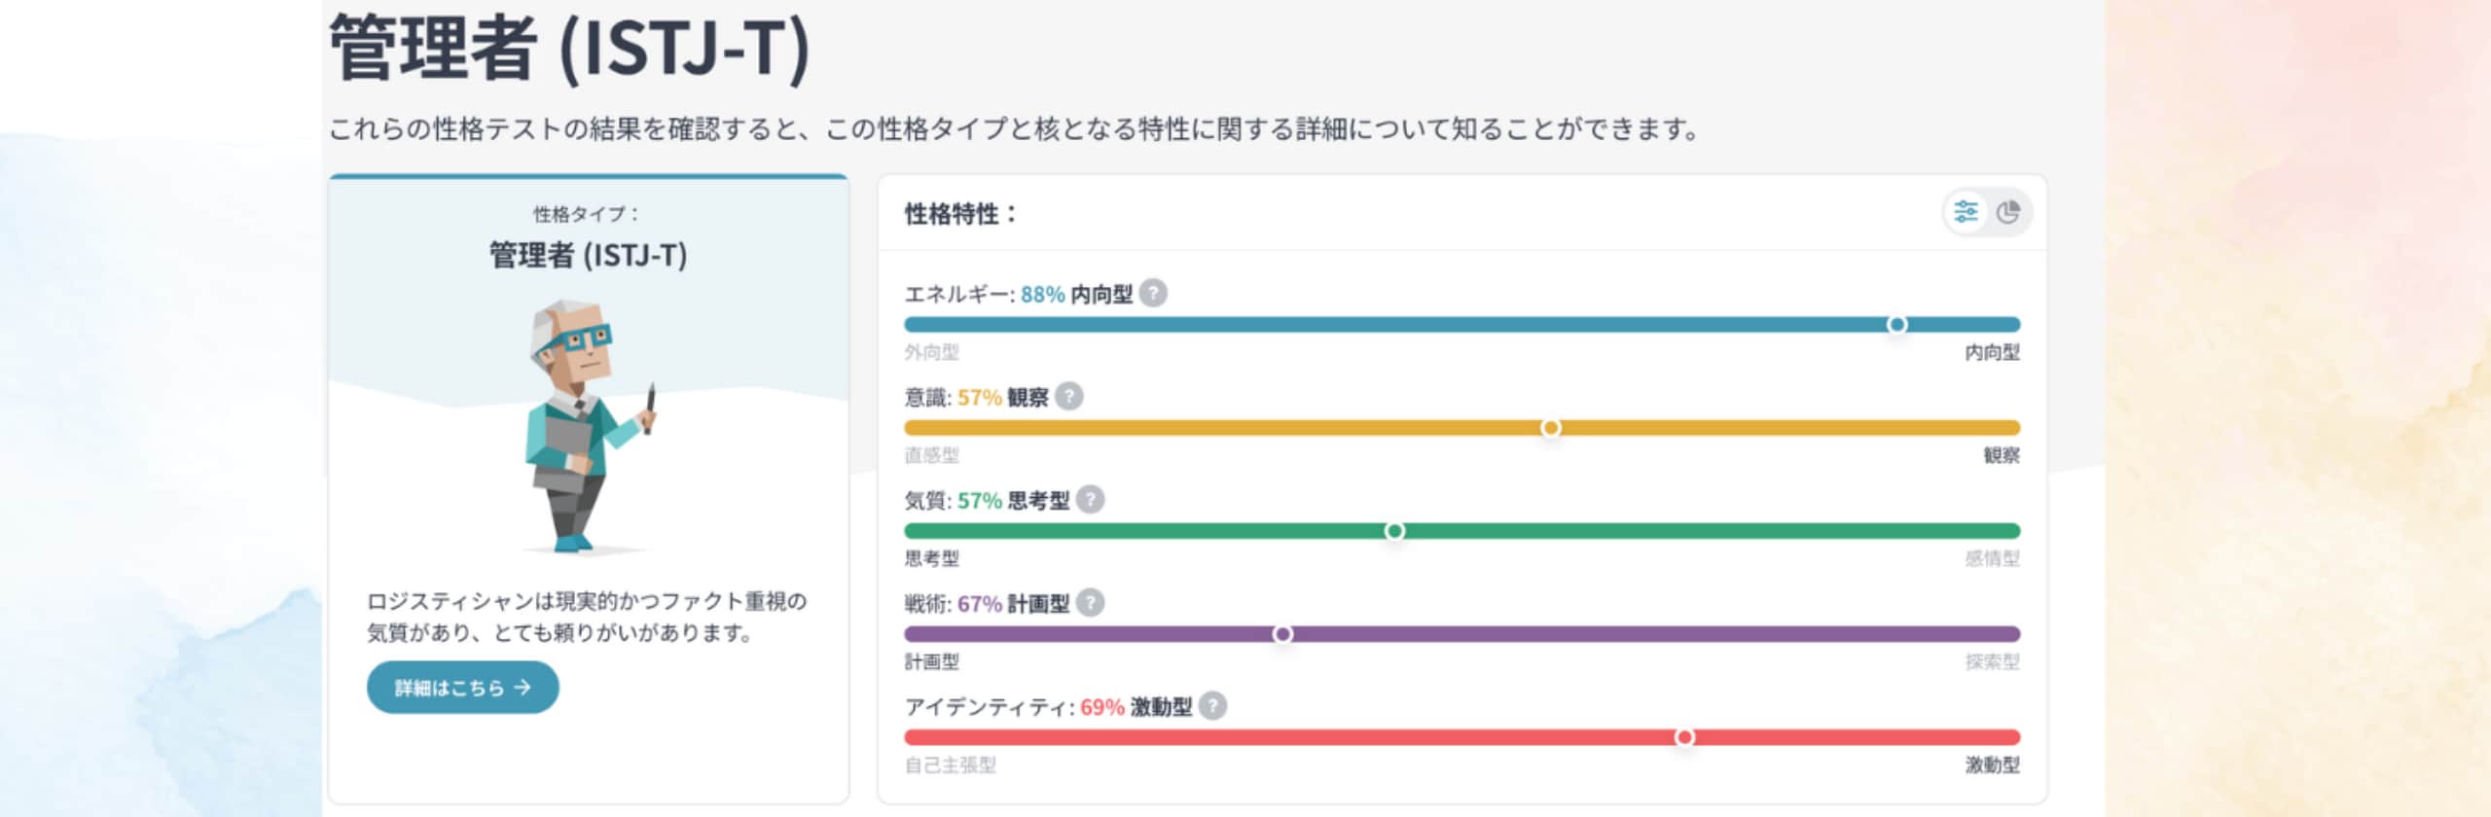Click the blue エネルギー slider handle
The image size is (2491, 817).
(x=1896, y=324)
